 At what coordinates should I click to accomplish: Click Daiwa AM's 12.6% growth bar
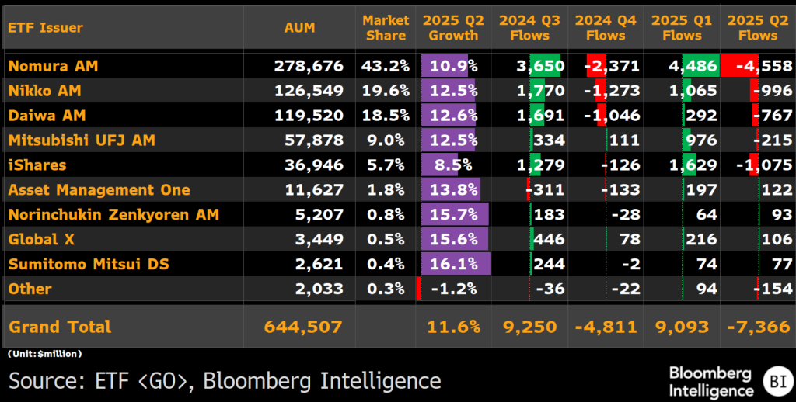449,116
